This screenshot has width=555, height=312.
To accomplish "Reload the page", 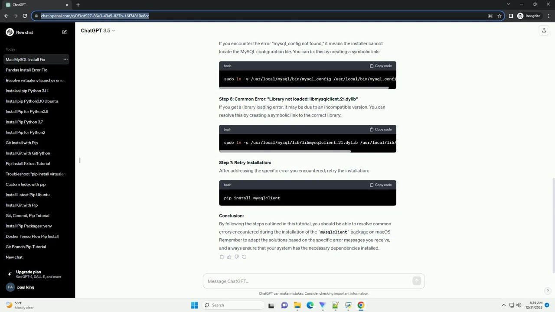I will (x=25, y=16).
